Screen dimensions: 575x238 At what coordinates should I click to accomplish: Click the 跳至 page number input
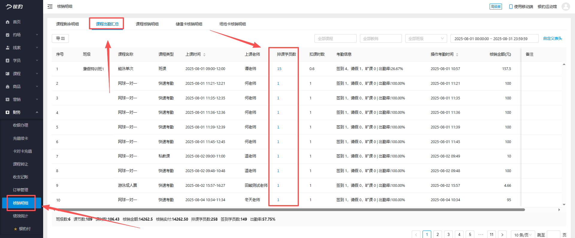tap(553, 235)
